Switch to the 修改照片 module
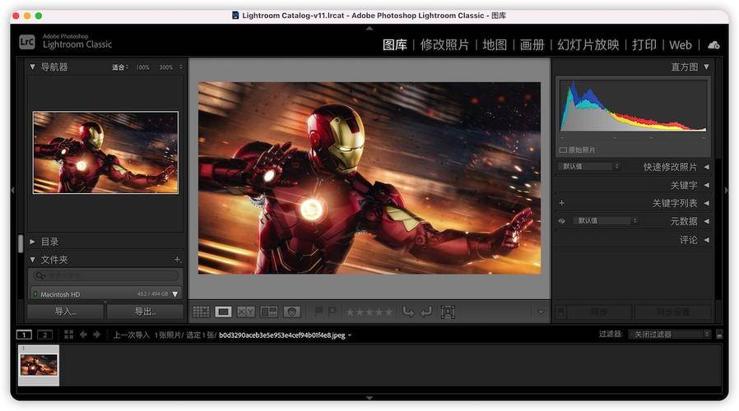This screenshot has height=411, width=739. [444, 44]
